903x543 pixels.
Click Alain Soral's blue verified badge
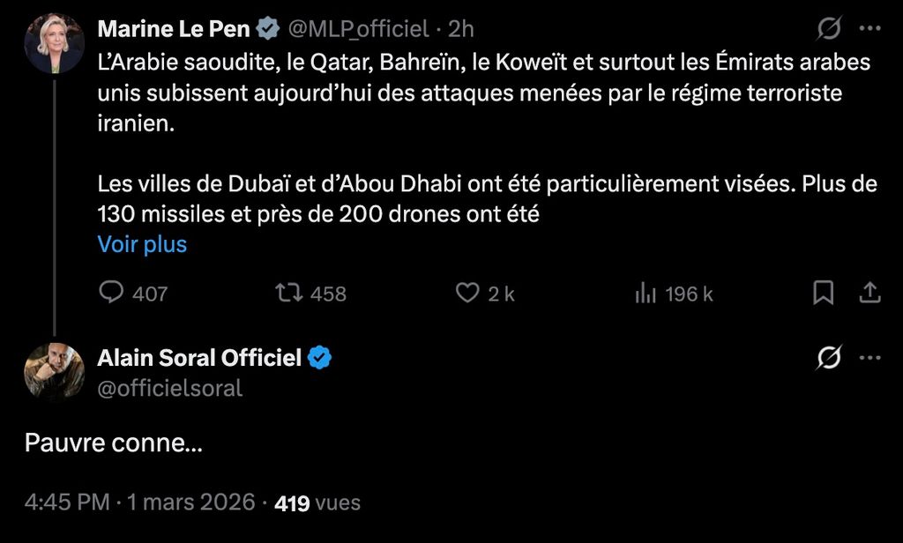pos(319,358)
